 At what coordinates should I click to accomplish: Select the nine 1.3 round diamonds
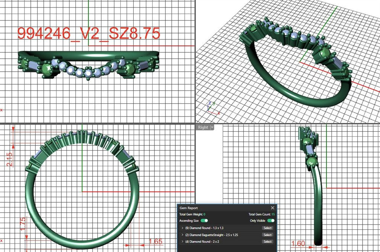tap(267, 228)
